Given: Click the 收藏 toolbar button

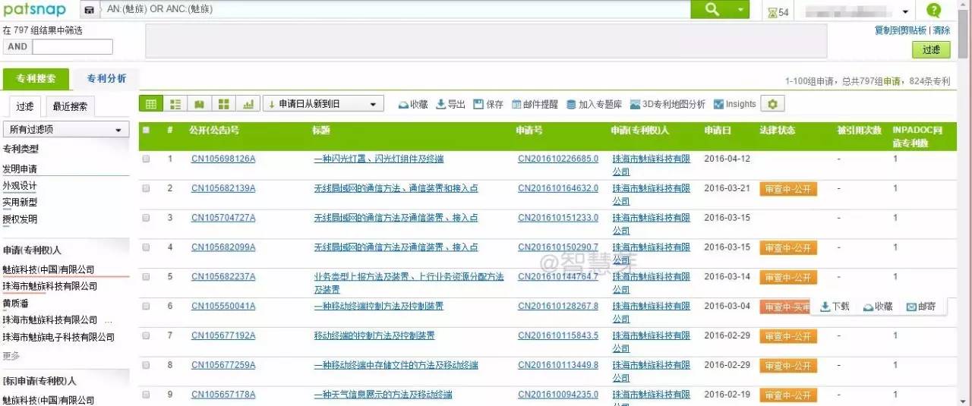Looking at the screenshot, I should 414,105.
